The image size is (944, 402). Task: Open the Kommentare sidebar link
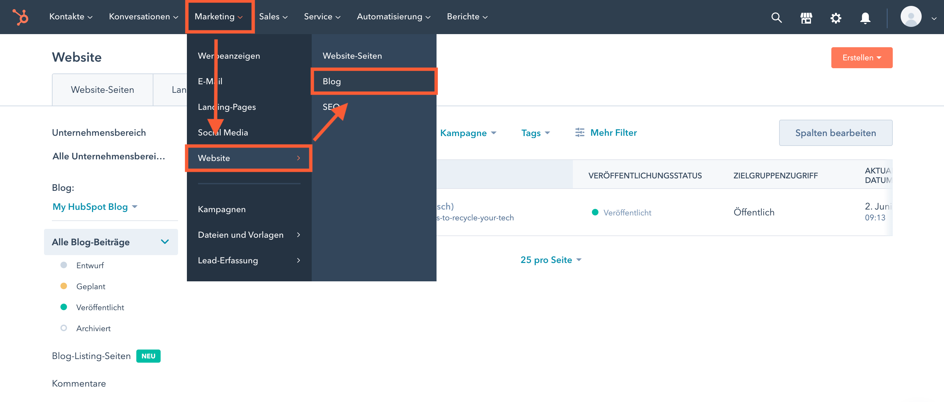[79, 383]
